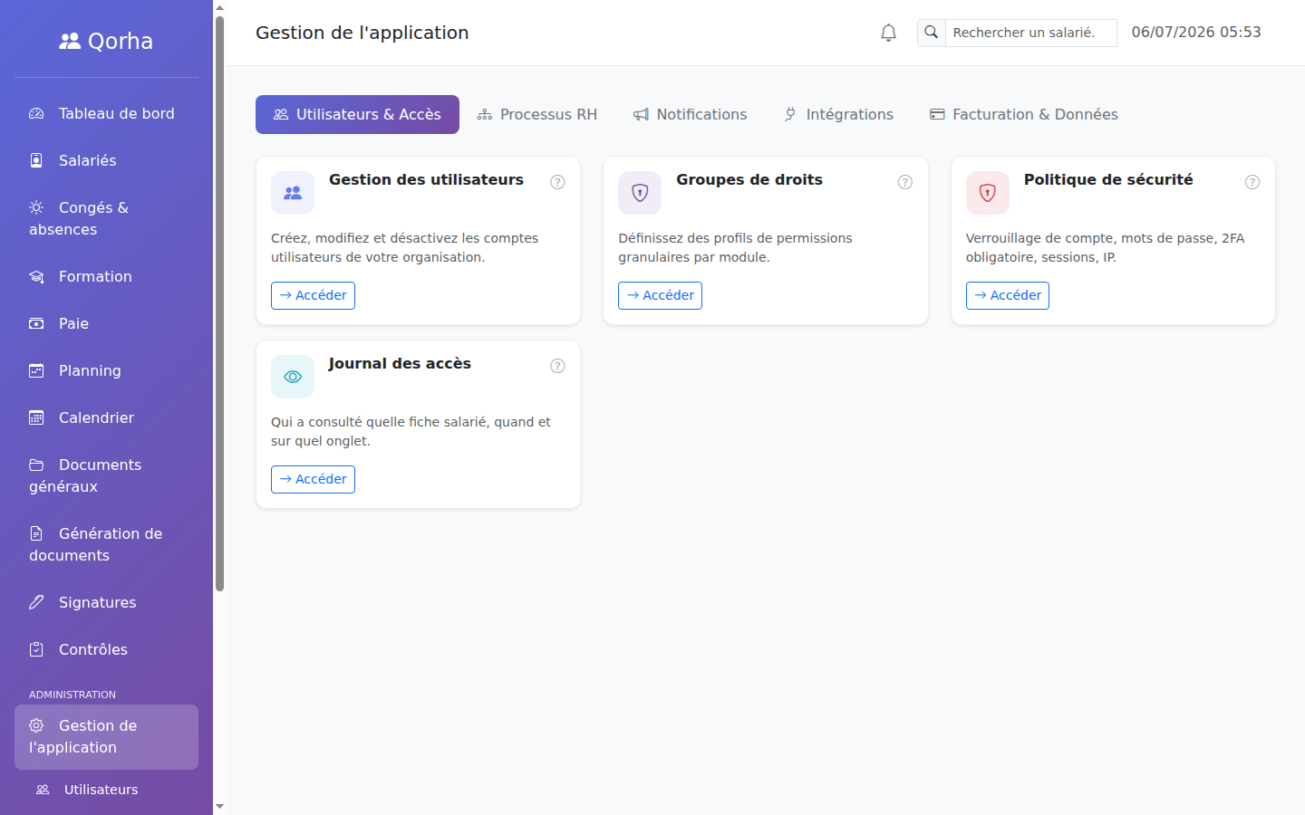Open Facturation & Données tab
This screenshot has height=815, width=1305.
[1024, 114]
